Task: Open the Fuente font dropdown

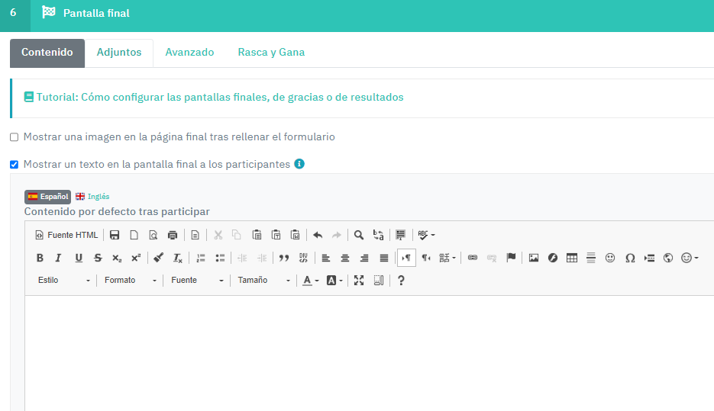Action: coord(197,280)
